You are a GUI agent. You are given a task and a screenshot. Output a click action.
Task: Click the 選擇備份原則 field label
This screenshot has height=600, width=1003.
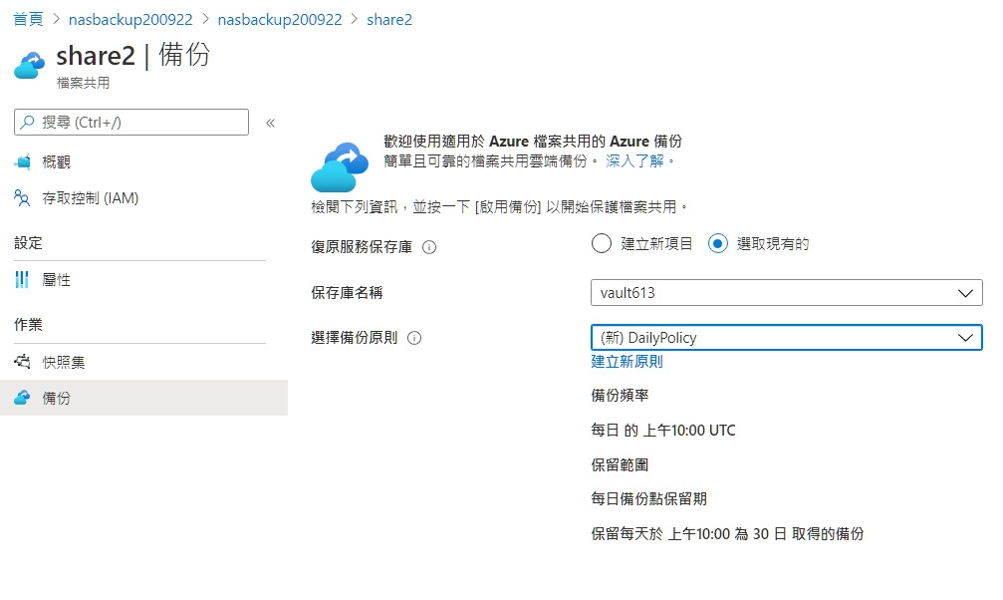355,338
